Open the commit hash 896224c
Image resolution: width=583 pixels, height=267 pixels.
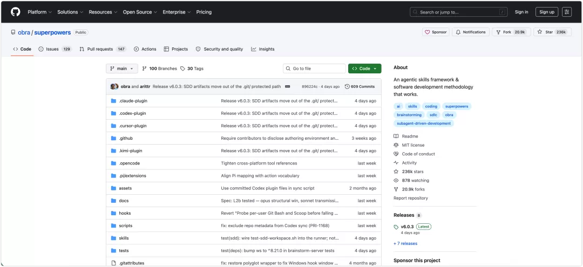310,86
